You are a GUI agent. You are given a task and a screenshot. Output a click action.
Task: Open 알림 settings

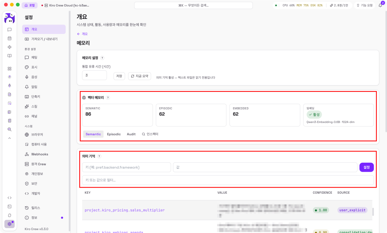point(44,87)
